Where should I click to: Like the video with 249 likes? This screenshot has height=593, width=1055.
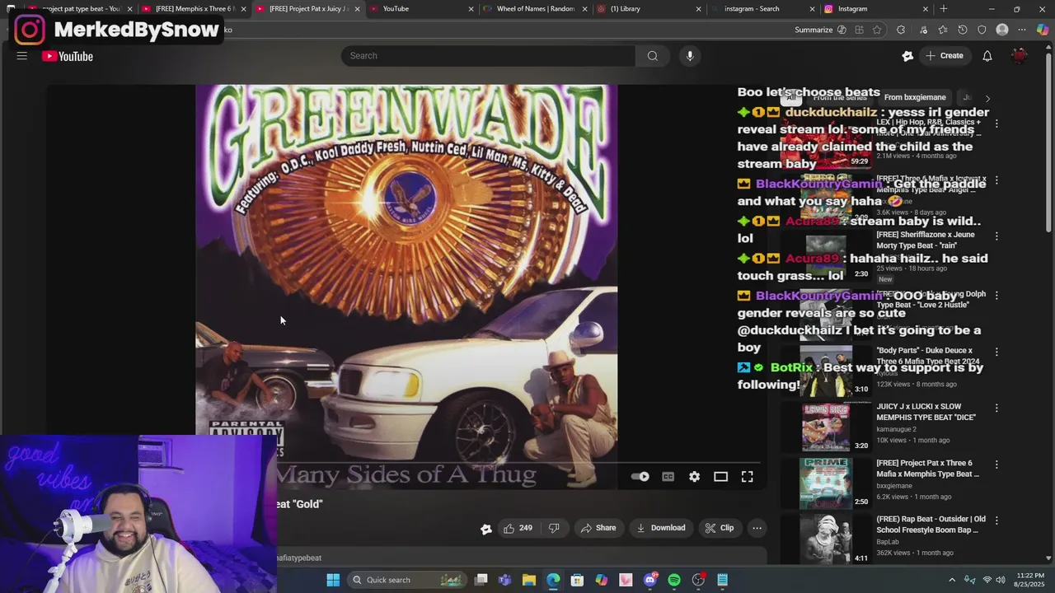coord(518,528)
